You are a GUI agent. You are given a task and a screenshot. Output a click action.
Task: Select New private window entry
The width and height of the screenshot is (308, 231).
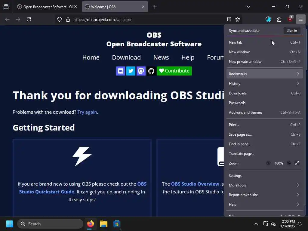264,61
